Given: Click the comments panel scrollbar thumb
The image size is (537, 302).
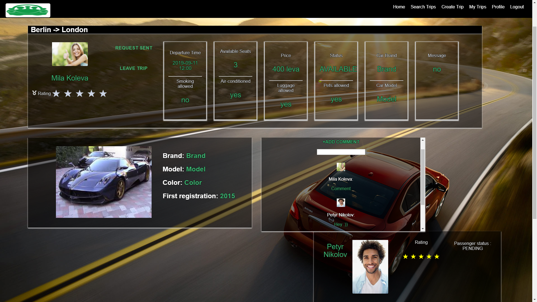Looking at the screenshot, I should pos(423,177).
